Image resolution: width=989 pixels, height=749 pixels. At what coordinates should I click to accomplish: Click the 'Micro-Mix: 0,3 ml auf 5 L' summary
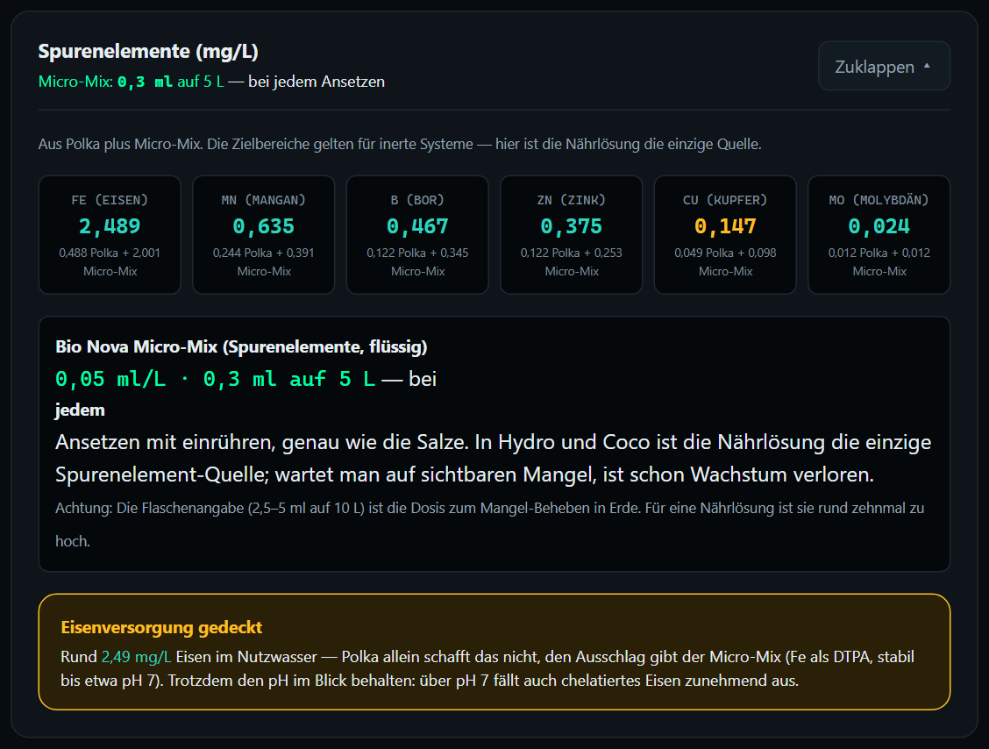pyautogui.click(x=132, y=82)
